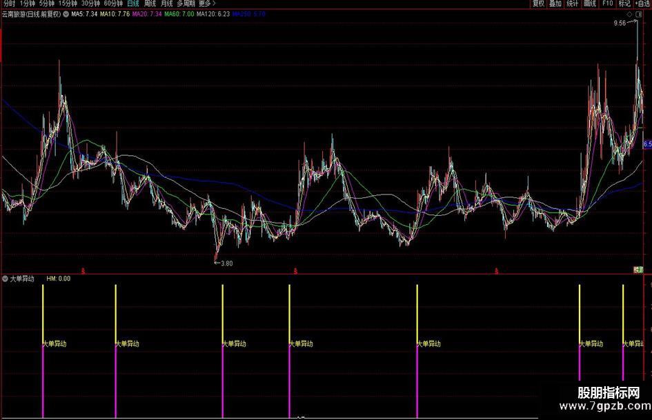The image size is (652, 420).
Task: Click the MA250 indicator value
Action: 248,14
